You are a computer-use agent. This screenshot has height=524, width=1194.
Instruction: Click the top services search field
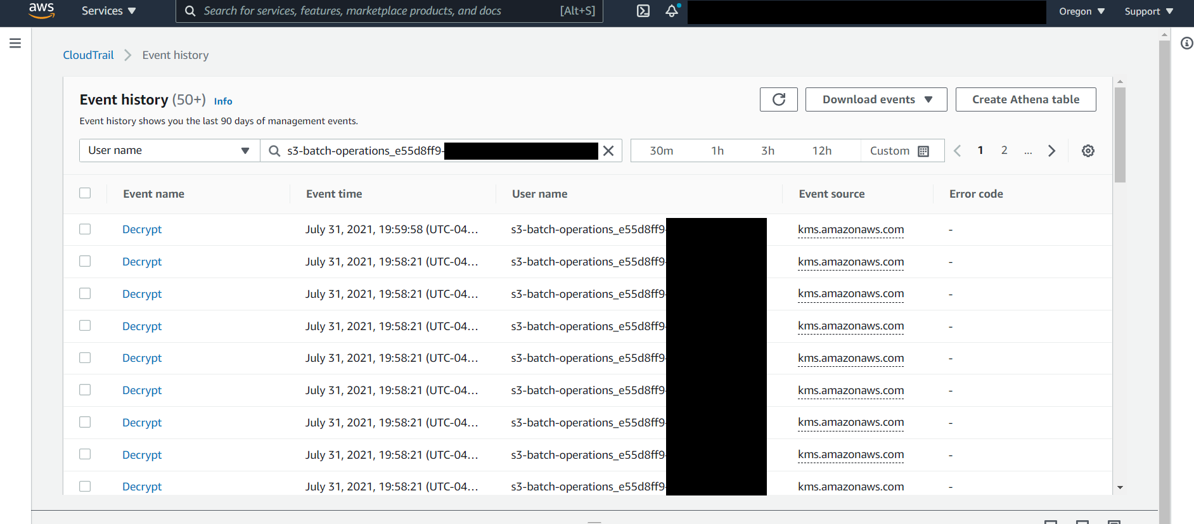(x=389, y=11)
